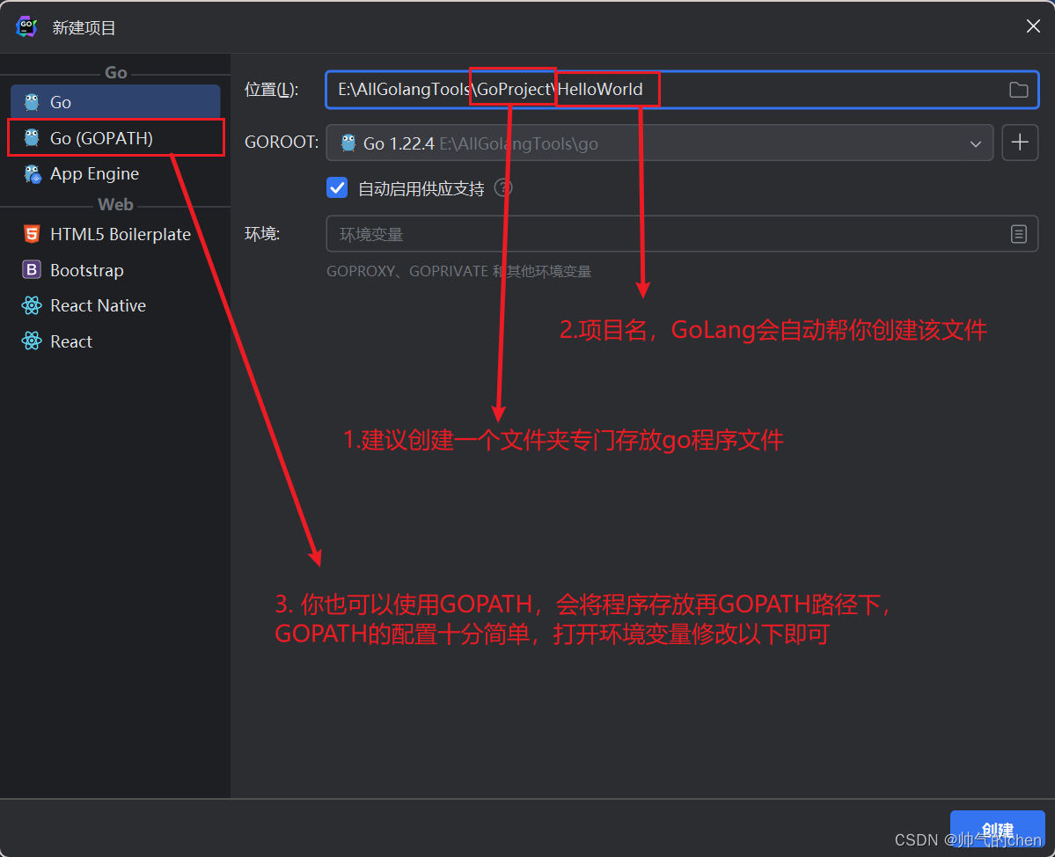Close the 新建项目 dialog
1055x857 pixels.
click(1033, 26)
